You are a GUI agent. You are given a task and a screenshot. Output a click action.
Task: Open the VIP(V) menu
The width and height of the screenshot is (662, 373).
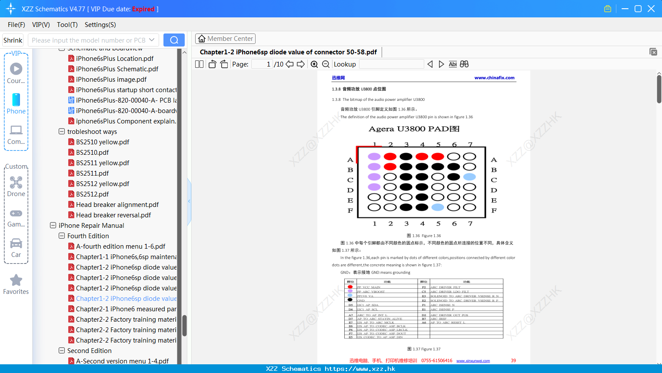pyautogui.click(x=41, y=25)
